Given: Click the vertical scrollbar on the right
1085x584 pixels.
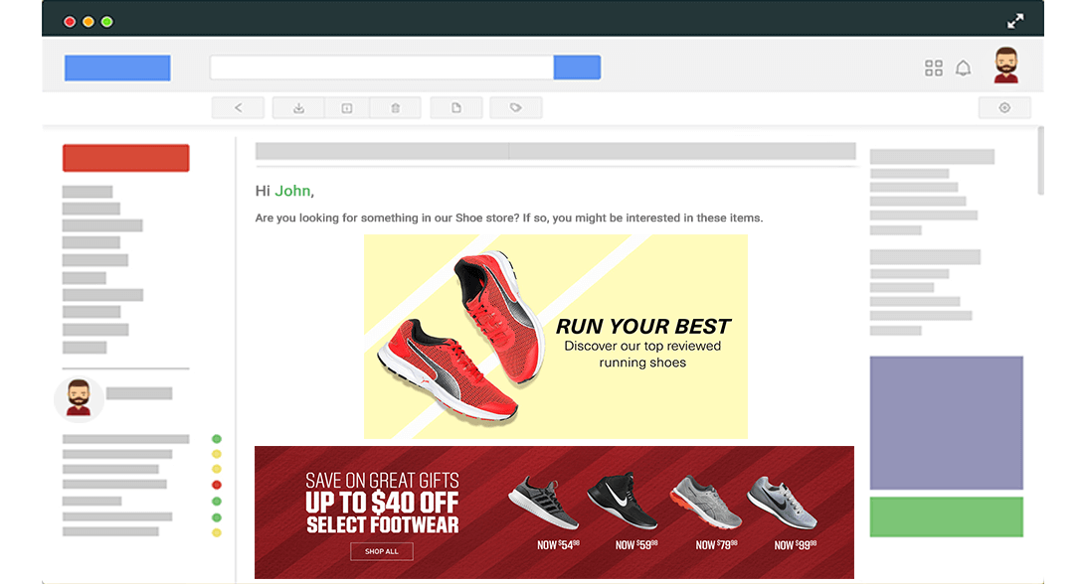Looking at the screenshot, I should 1040,160.
